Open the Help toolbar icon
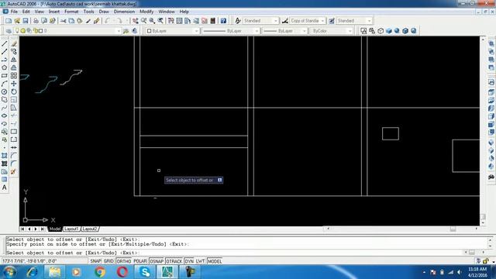Viewport: 496px width, 279px height. (223, 21)
